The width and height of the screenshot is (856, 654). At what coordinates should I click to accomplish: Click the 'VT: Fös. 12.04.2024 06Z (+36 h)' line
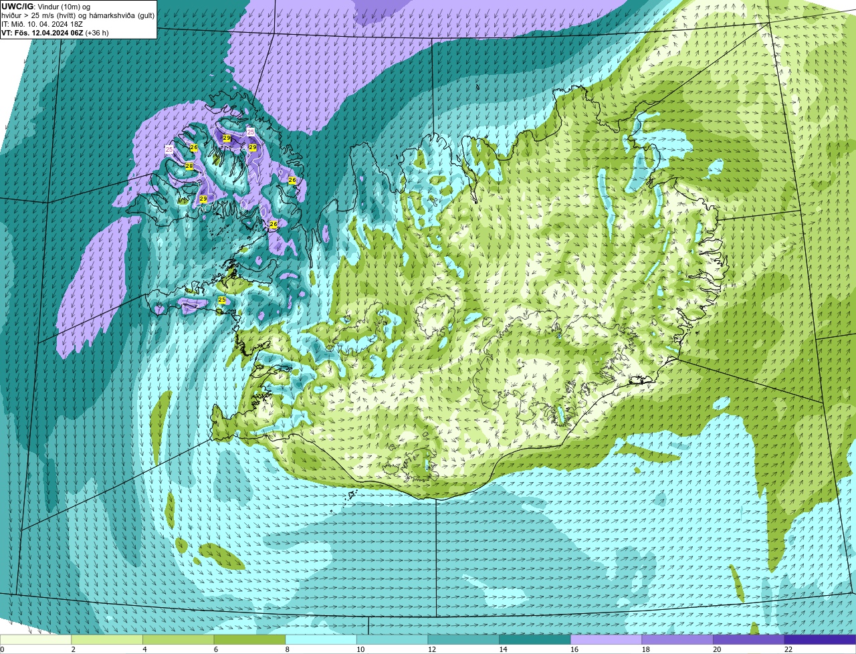[55, 33]
